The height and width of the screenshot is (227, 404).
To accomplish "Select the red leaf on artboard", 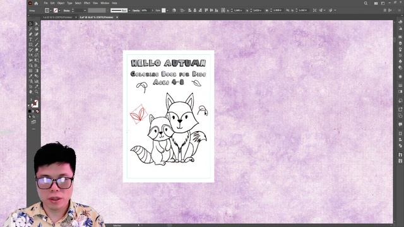I will (x=138, y=115).
